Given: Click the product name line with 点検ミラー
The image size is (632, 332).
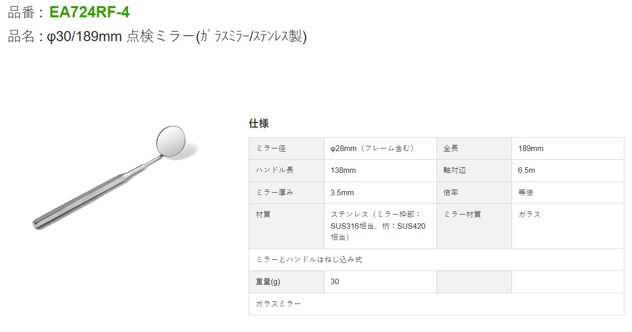Looking at the screenshot, I should pos(158,37).
